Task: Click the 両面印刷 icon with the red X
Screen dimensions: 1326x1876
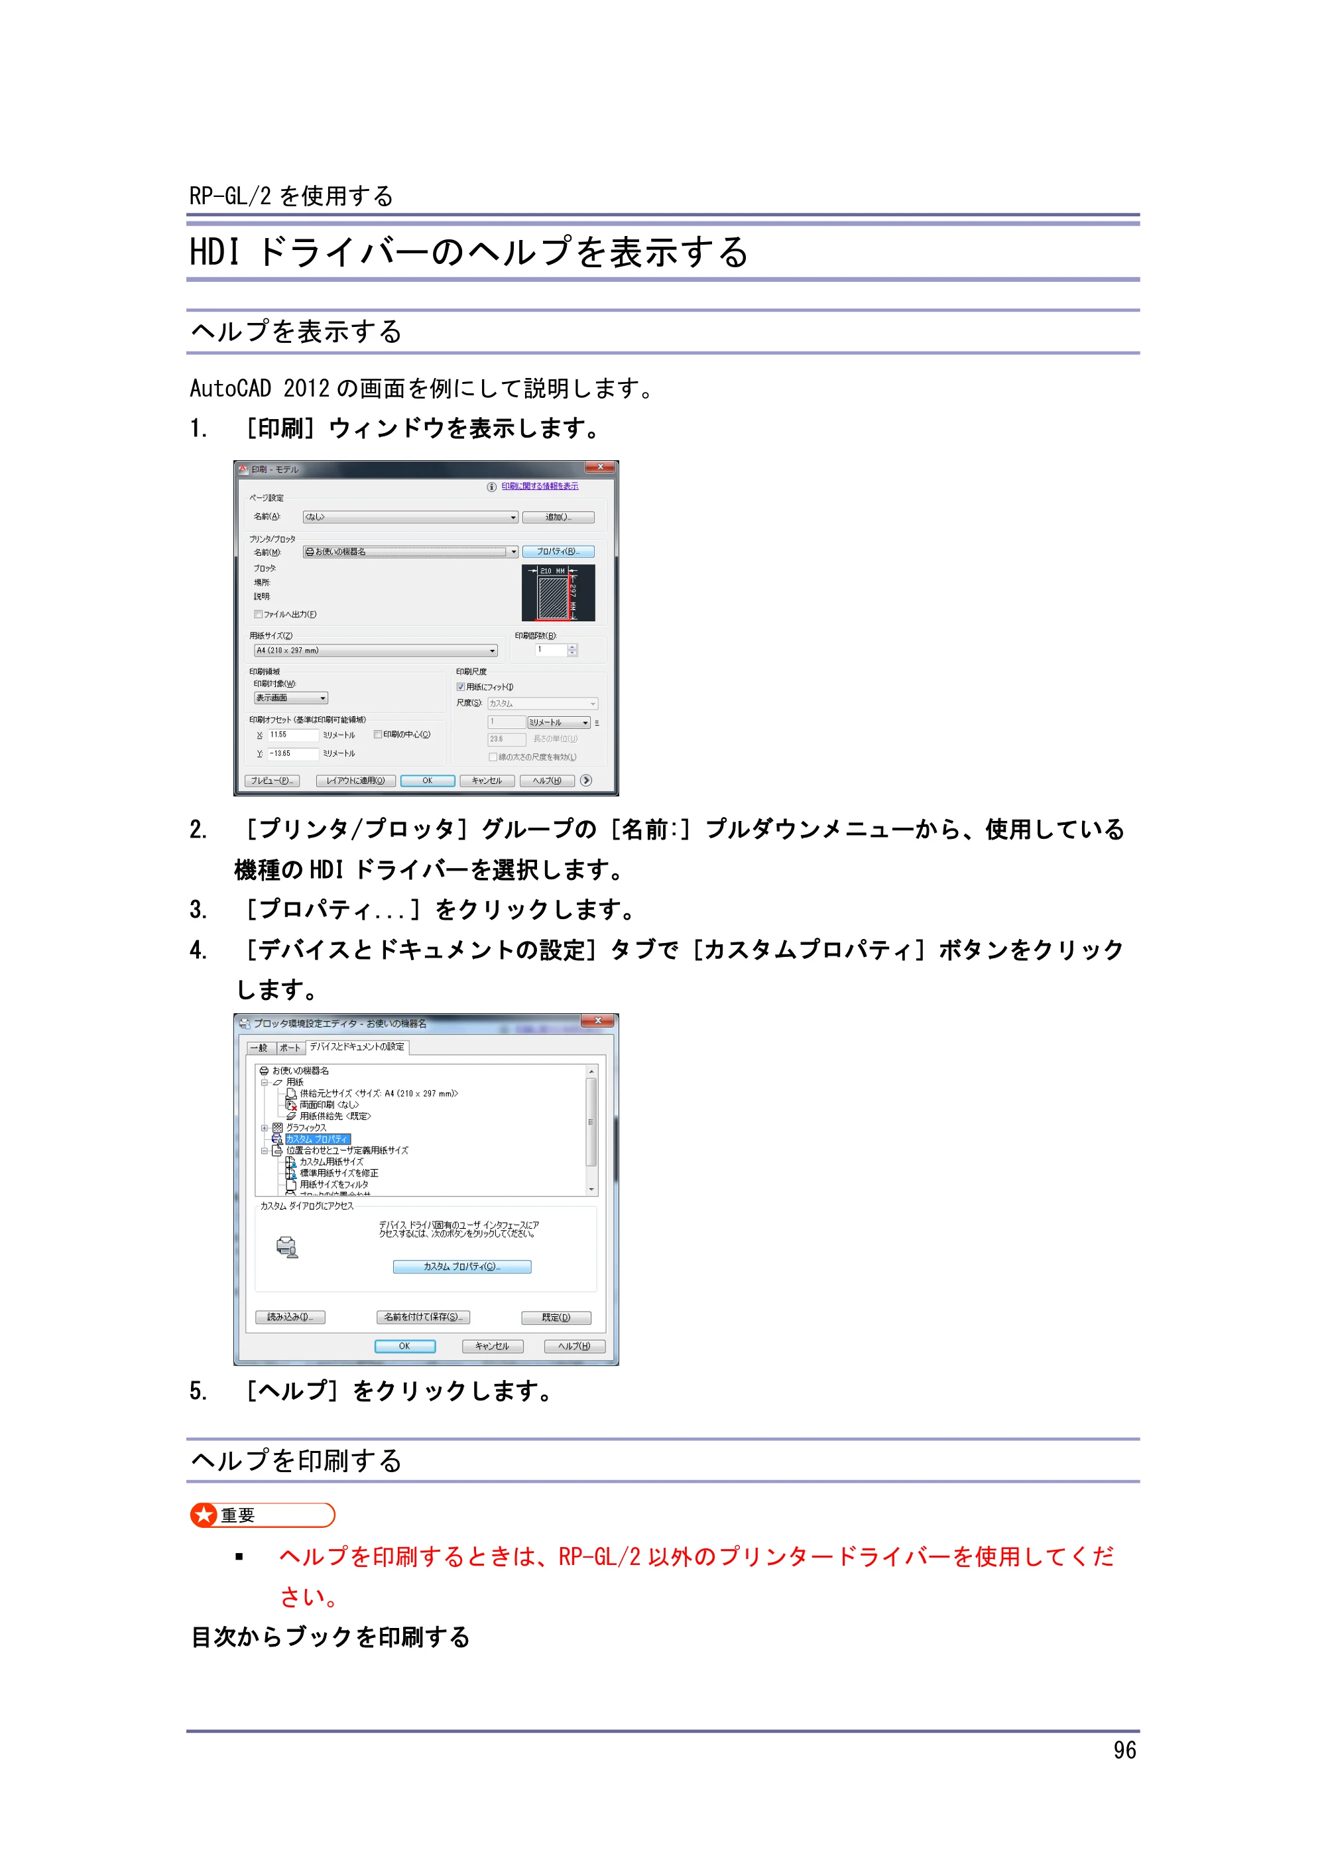Action: [x=291, y=1105]
